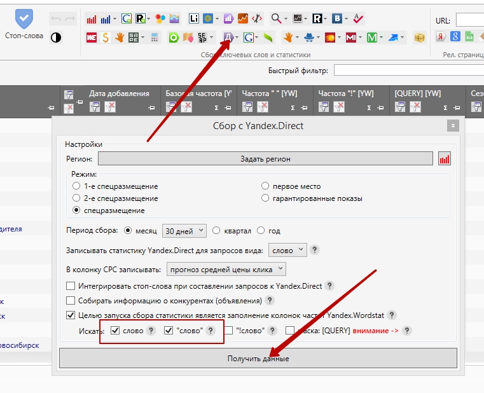Click the green M icon
The height and width of the screenshot is (393, 484).
(371, 38)
